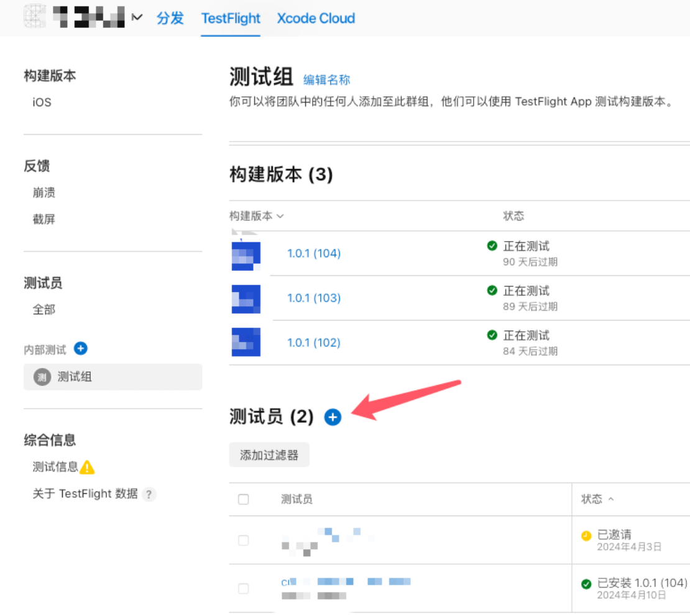Open build link 1.0.1 (102)

pyautogui.click(x=314, y=343)
